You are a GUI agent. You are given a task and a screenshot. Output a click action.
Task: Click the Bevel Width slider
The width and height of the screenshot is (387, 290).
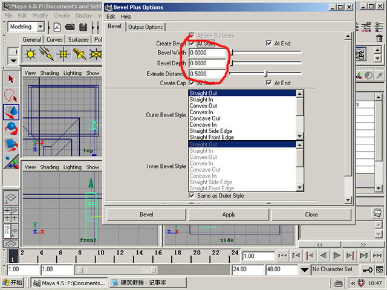pyautogui.click(x=265, y=53)
